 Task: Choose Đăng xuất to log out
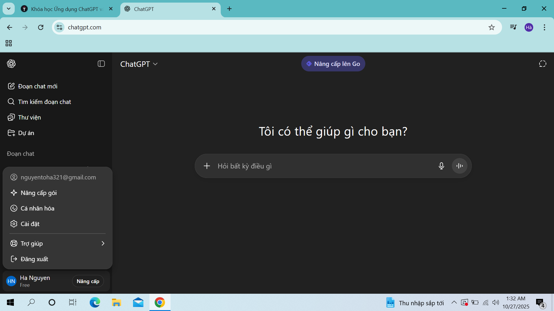coord(34,259)
